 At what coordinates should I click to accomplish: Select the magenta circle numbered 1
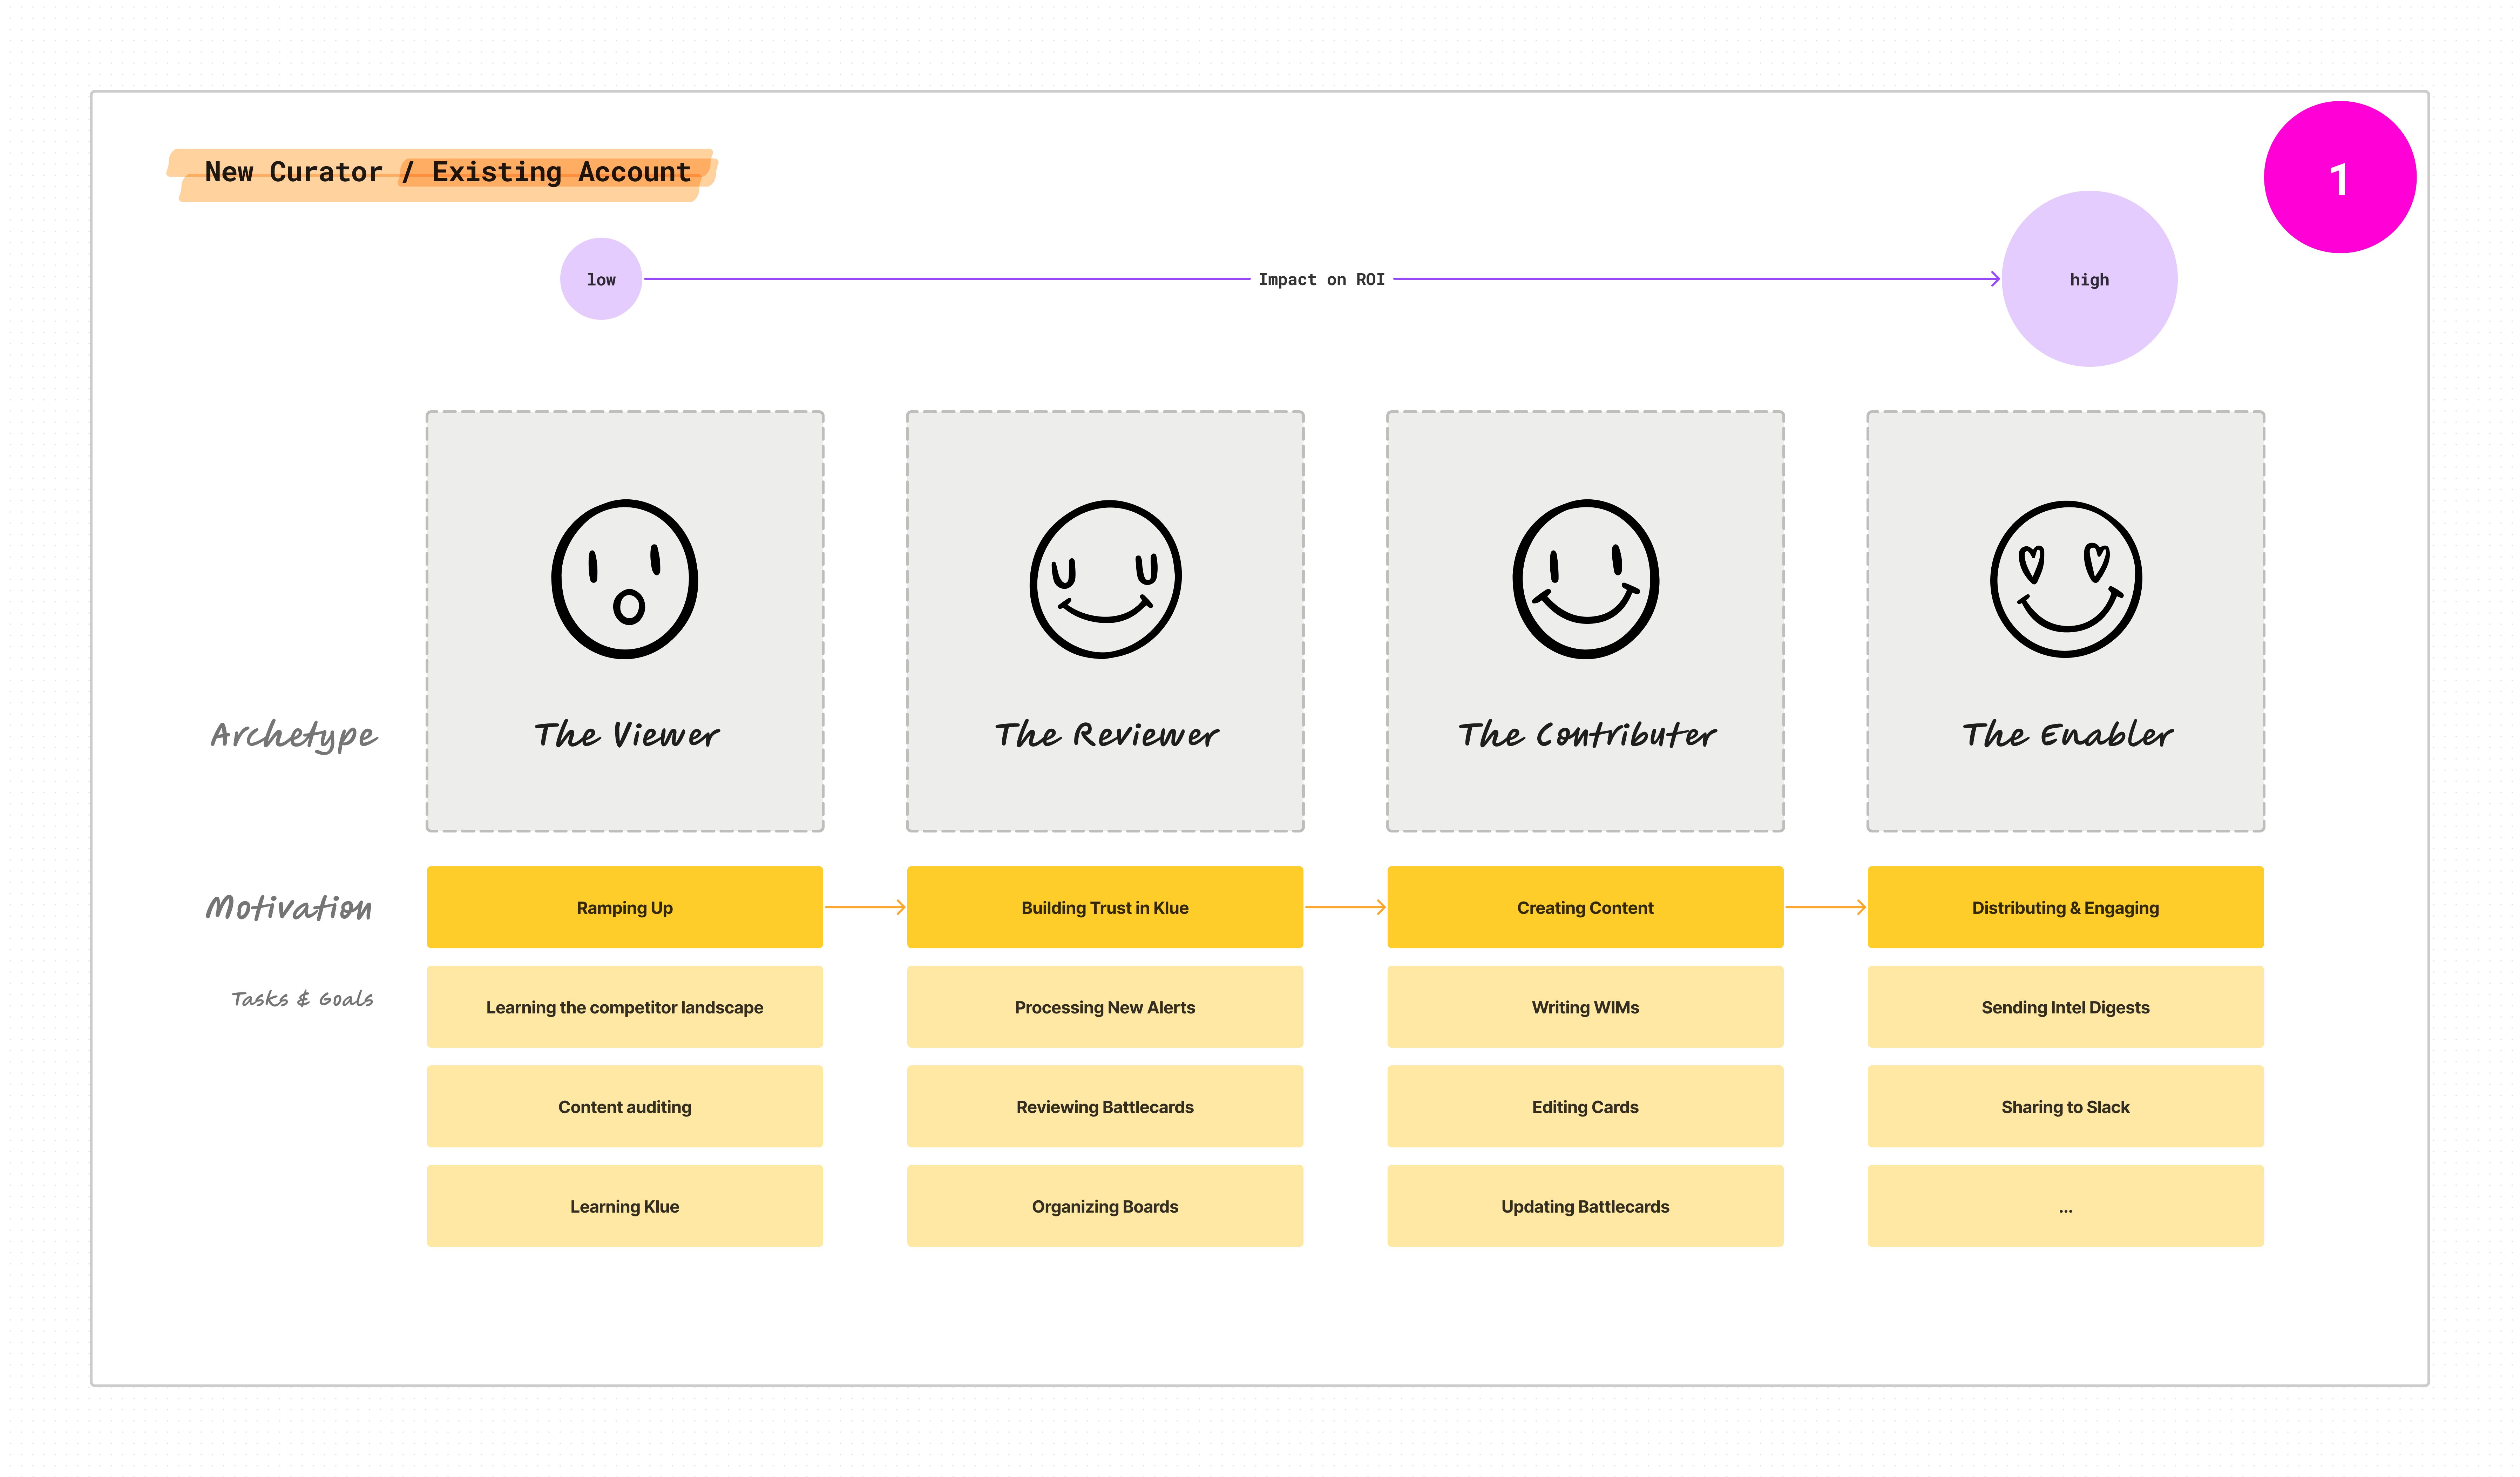2340,177
